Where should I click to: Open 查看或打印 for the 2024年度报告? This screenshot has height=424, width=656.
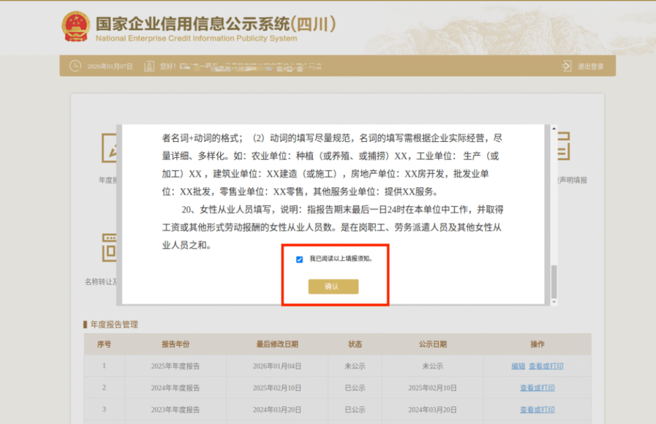pyautogui.click(x=537, y=388)
